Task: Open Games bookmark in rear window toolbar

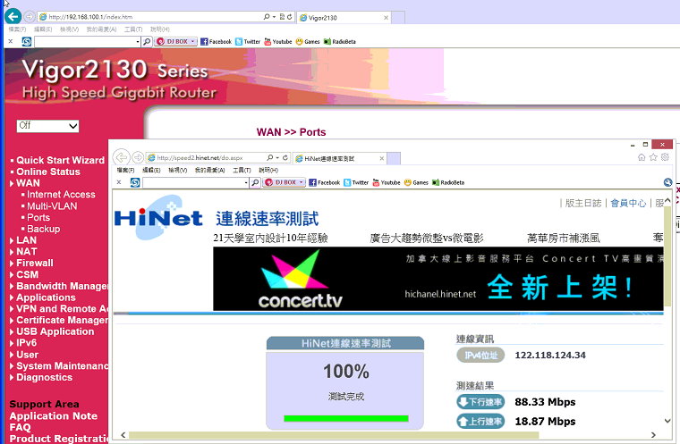Action: pyautogui.click(x=308, y=42)
